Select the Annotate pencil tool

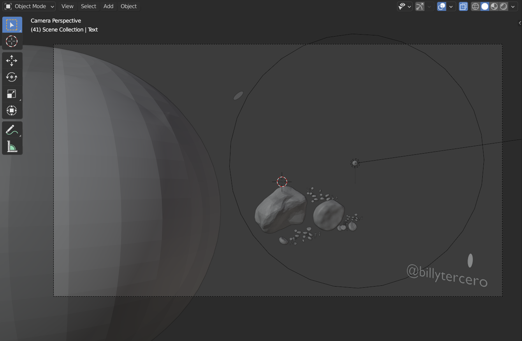click(12, 130)
